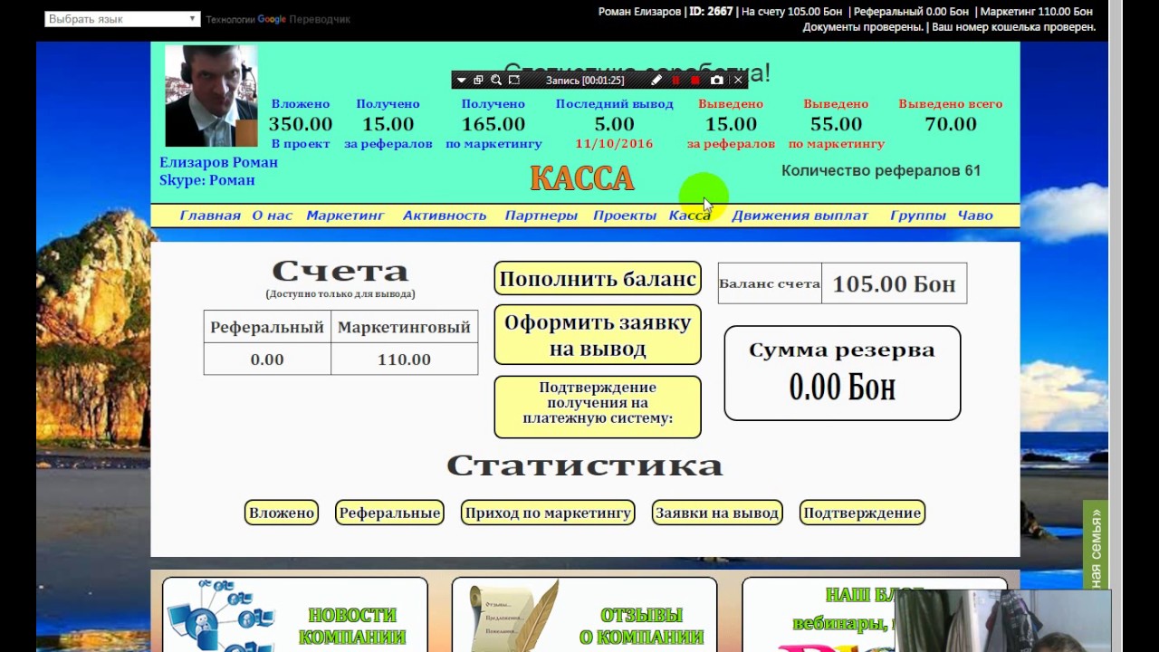Click the window selection icon in recorder
The image size is (1159, 652).
478,81
